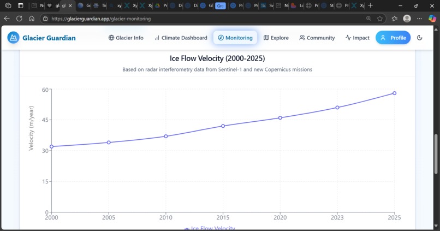Go back with the browser back arrow
Screen dimensions: 440x231
tap(7, 19)
